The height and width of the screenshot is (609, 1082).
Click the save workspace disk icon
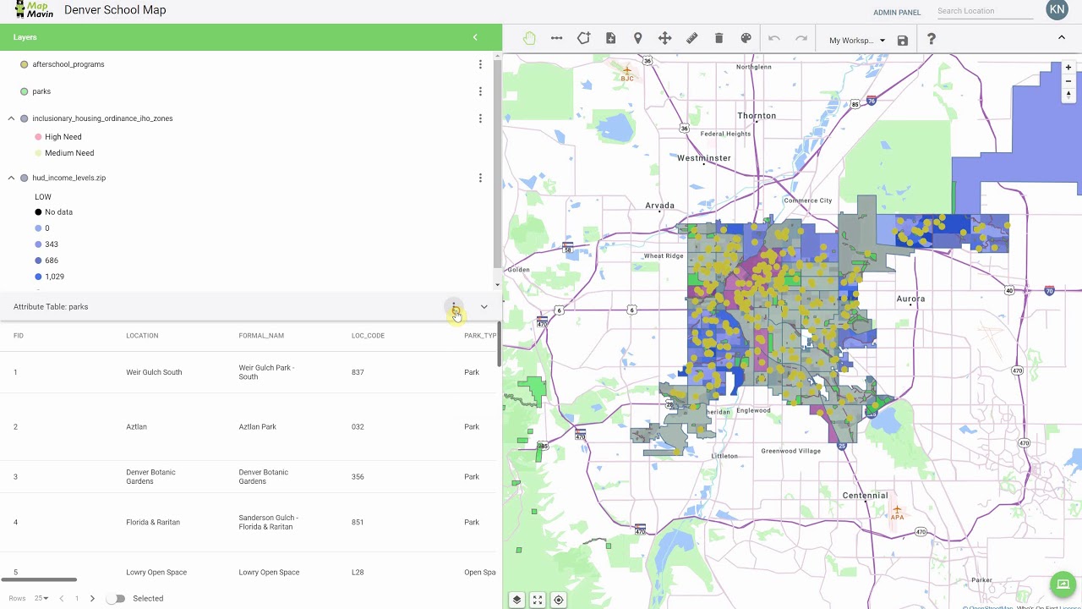click(x=903, y=41)
